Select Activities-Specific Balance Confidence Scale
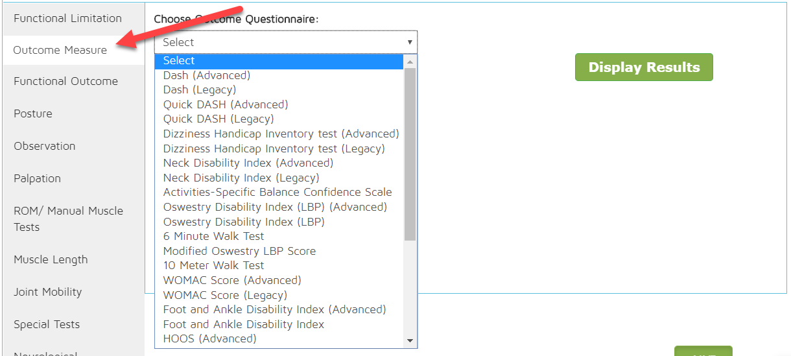Image resolution: width=791 pixels, height=356 pixels. pos(277,192)
